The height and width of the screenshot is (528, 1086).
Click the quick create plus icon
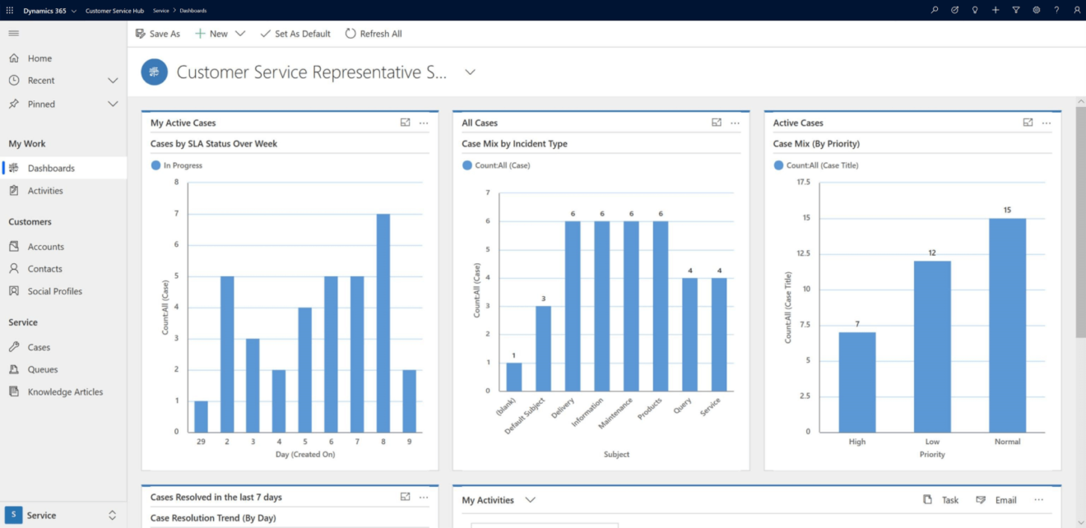(995, 10)
